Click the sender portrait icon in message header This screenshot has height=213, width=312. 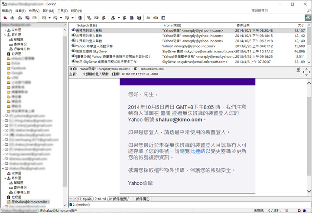(x=299, y=70)
